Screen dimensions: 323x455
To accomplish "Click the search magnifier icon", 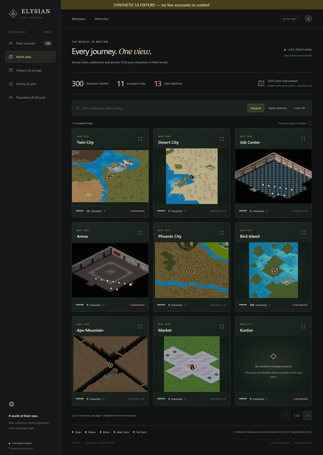I will (78, 108).
